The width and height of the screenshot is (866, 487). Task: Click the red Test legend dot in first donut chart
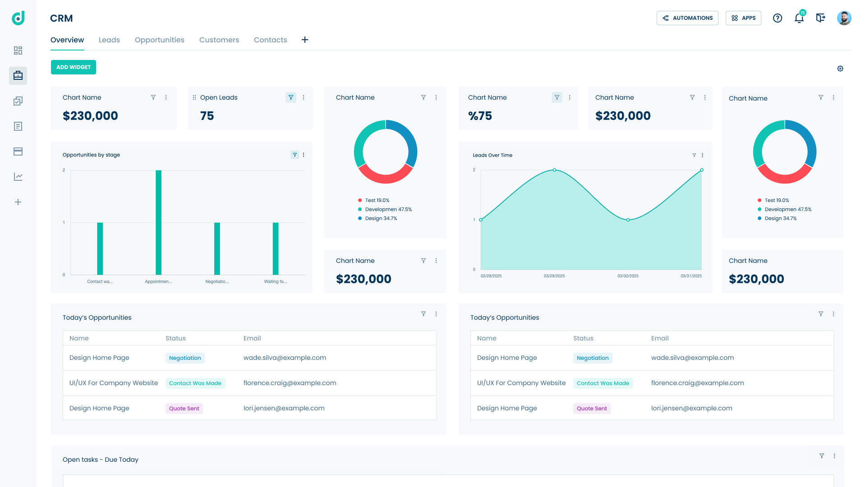(360, 200)
